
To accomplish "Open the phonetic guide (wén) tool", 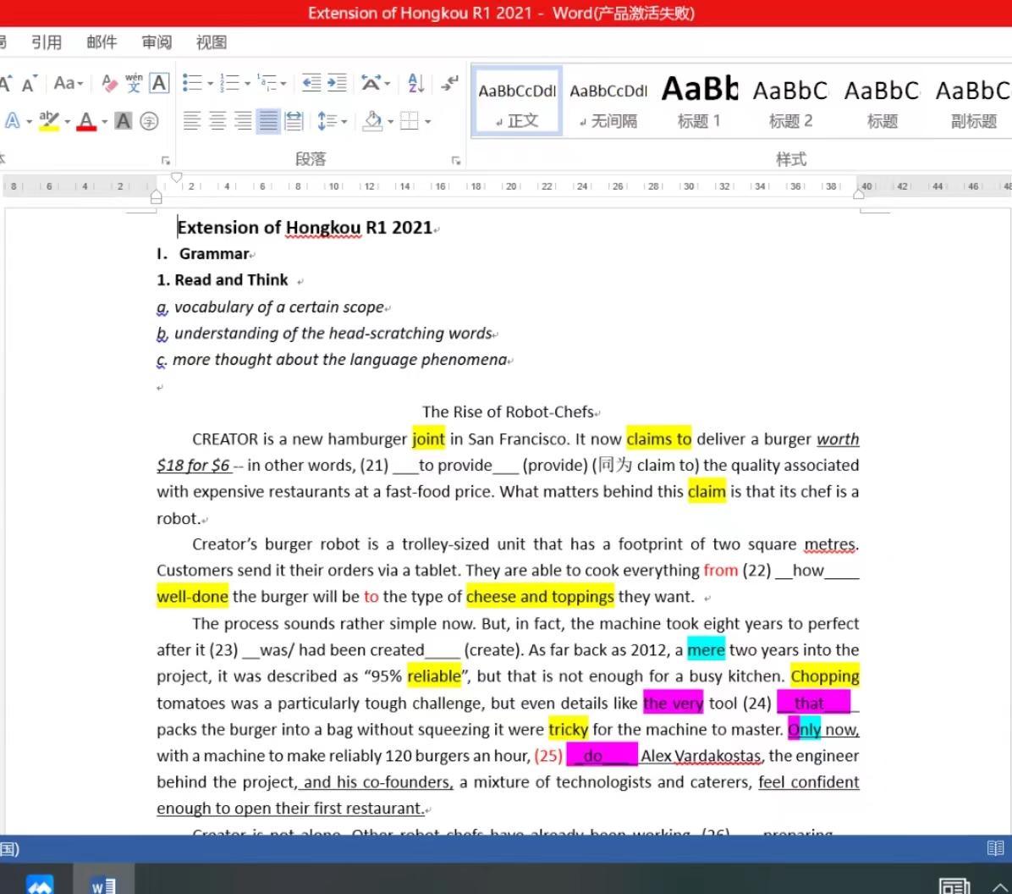I will 134,83.
